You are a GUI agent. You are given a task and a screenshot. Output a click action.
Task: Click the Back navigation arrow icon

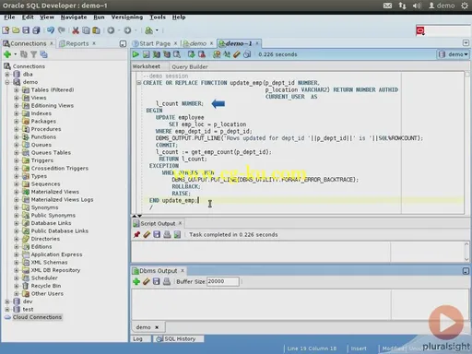[111, 30]
